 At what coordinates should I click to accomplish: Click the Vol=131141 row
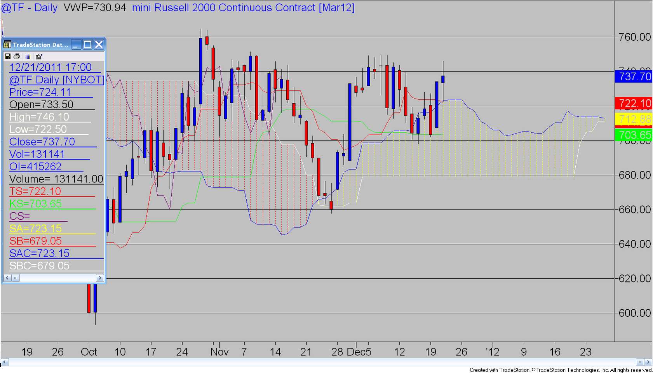pos(37,154)
